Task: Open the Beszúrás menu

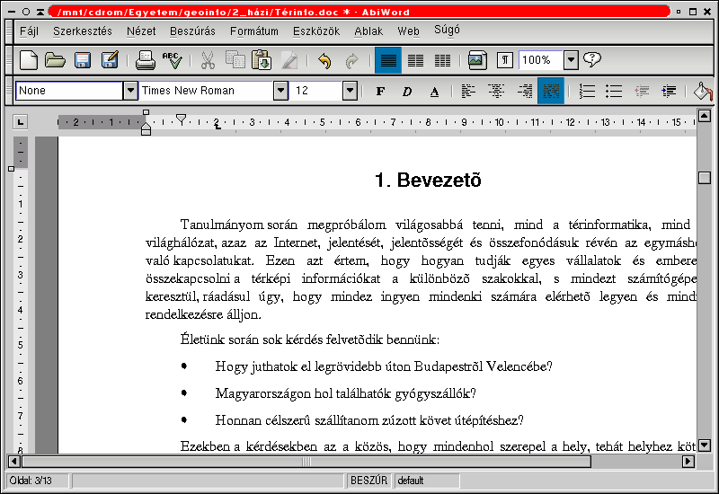Action: [x=192, y=31]
